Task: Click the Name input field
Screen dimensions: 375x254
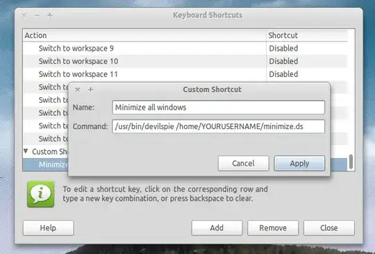Action: coord(218,108)
